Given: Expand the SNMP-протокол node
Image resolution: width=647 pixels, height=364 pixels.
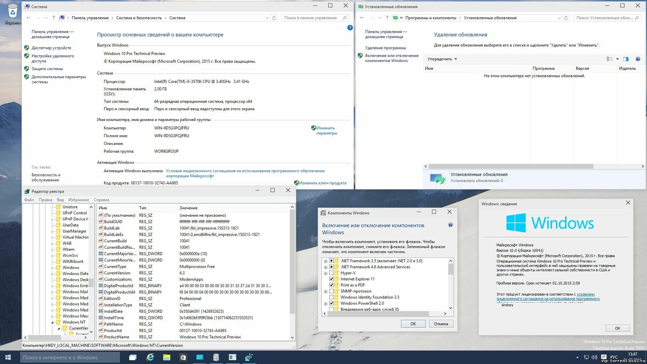Looking at the screenshot, I should (326, 292).
